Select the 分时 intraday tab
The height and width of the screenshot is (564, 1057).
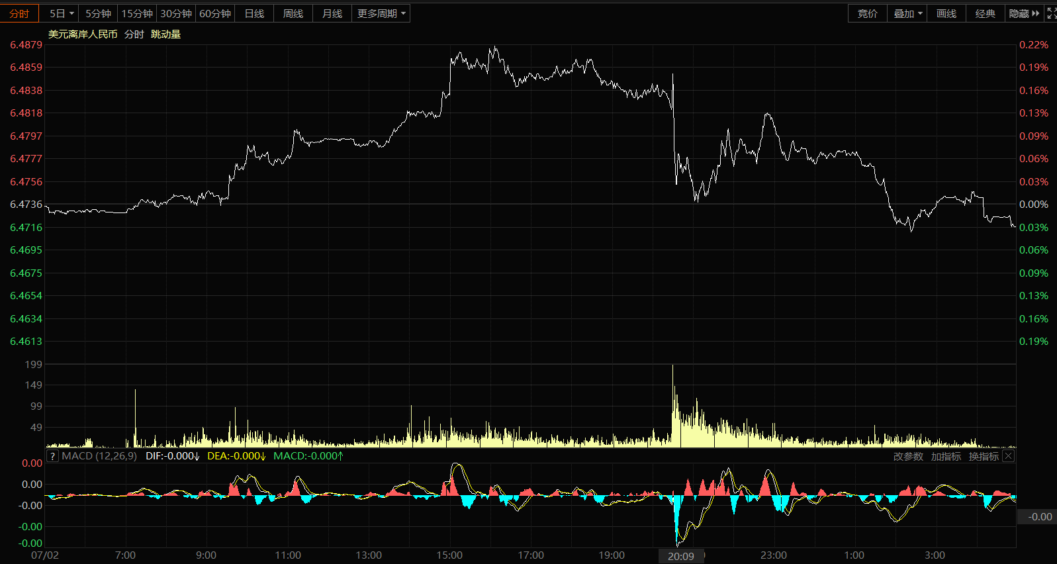[19, 13]
